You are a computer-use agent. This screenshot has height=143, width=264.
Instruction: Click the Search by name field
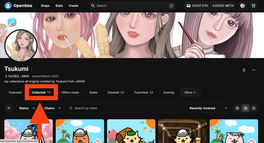coord(125,108)
